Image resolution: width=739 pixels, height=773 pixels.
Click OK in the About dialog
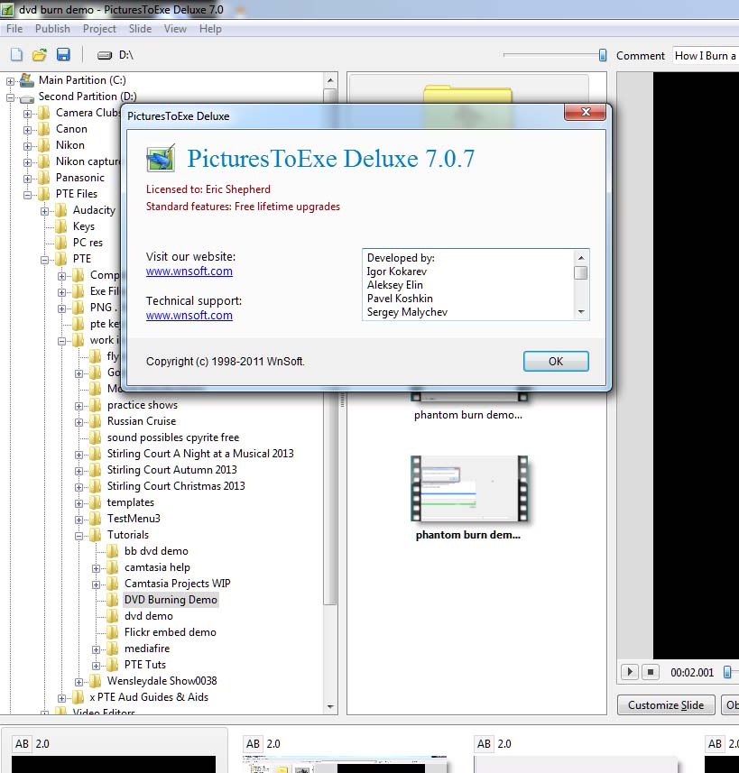click(x=556, y=362)
